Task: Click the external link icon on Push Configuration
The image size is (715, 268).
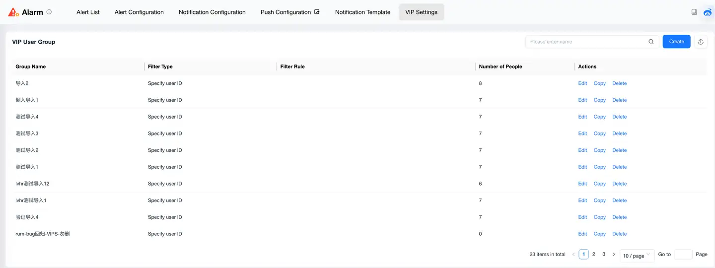Action: click(x=317, y=12)
